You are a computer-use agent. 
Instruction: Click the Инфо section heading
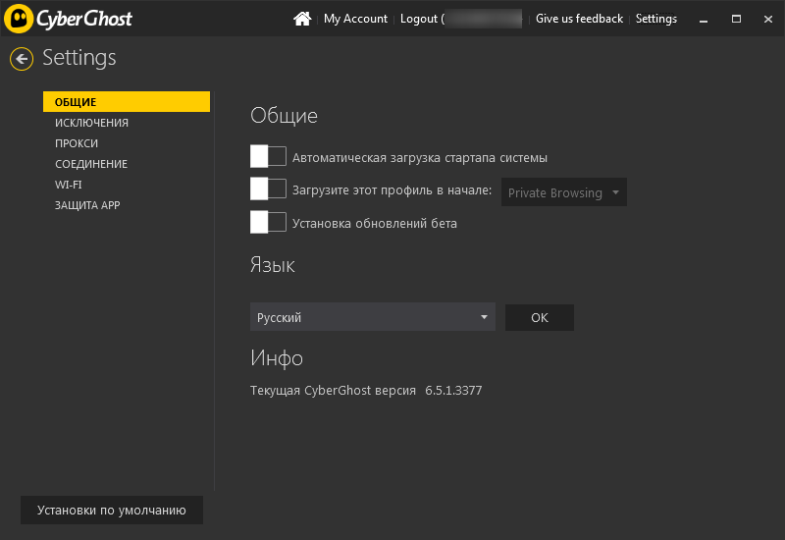[x=277, y=358]
